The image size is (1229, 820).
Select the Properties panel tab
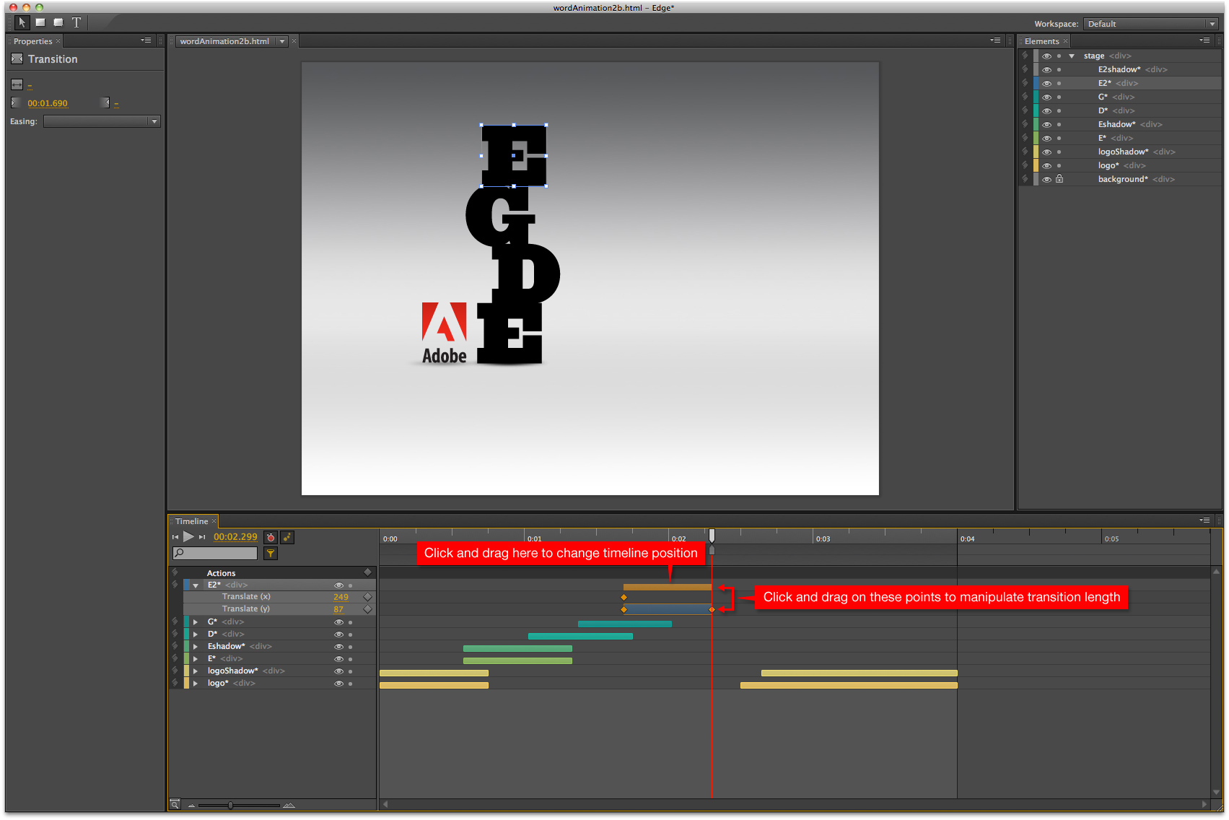[x=32, y=41]
